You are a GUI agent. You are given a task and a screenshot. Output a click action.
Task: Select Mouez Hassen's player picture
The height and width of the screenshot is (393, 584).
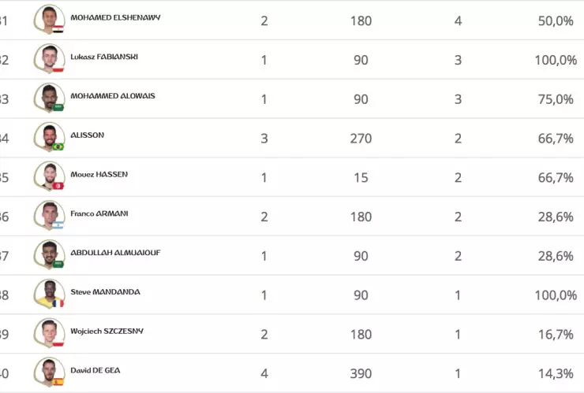click(49, 176)
